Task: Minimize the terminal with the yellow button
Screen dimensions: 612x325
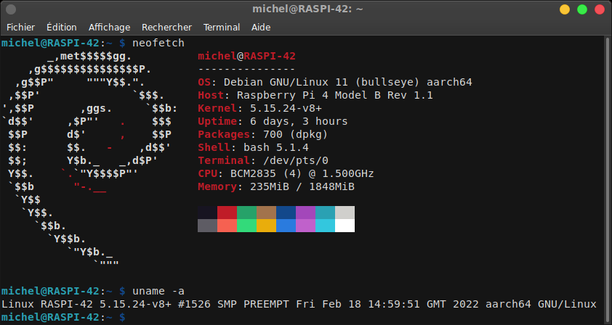Action: [565, 9]
